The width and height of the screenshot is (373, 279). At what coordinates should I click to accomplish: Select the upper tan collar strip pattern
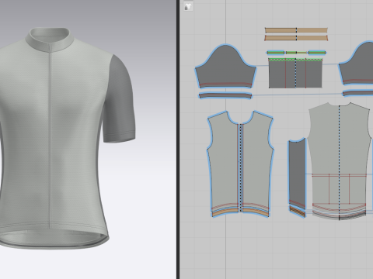[x=296, y=30]
